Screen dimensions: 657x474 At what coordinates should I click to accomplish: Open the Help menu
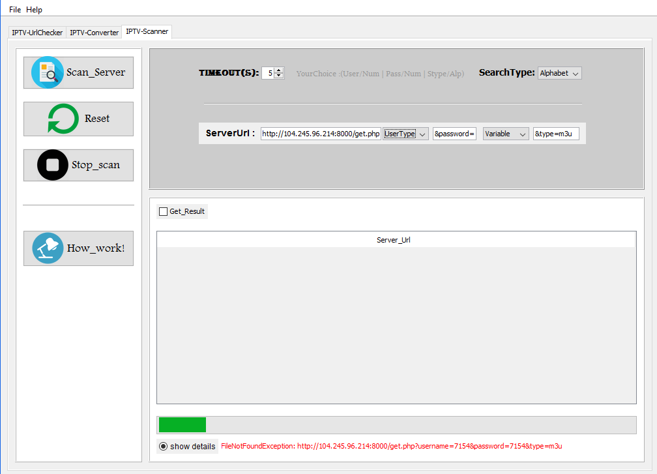35,10
